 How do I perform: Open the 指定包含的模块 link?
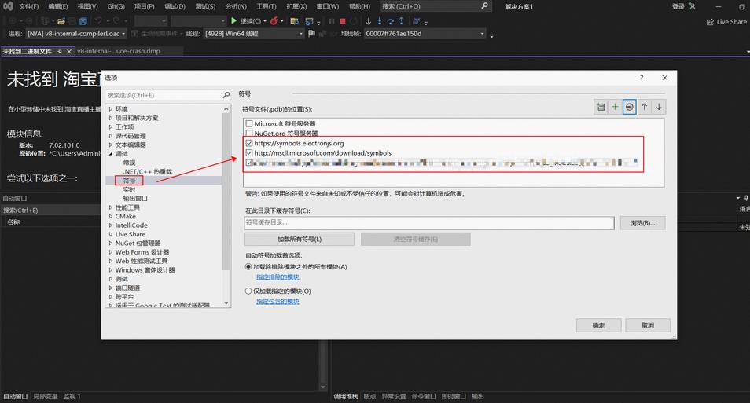(278, 302)
